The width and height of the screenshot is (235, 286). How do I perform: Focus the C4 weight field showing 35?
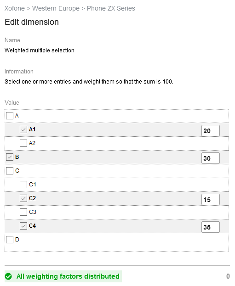(x=211, y=227)
